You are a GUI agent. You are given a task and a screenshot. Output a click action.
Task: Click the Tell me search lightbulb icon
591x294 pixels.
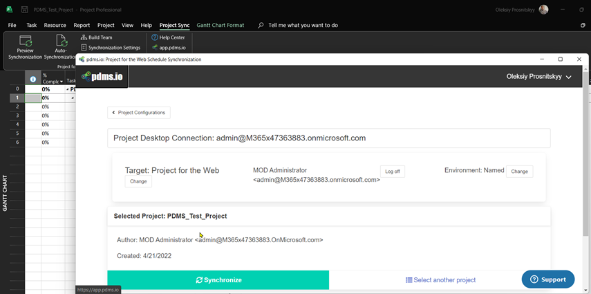pyautogui.click(x=261, y=26)
